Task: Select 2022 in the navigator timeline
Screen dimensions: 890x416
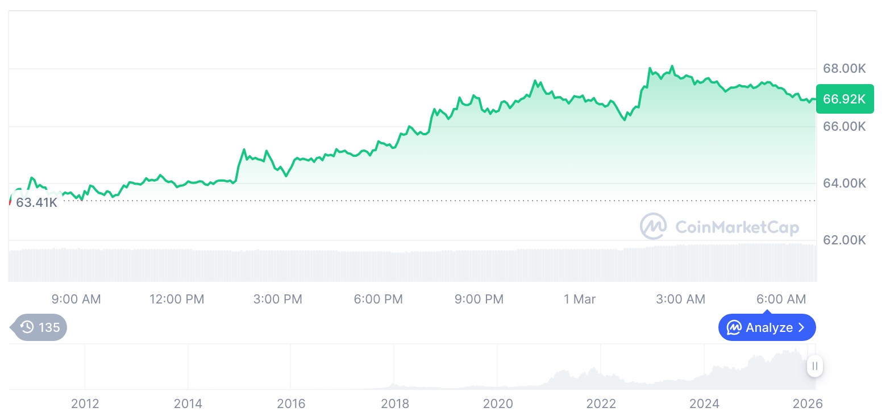Action: pyautogui.click(x=601, y=404)
